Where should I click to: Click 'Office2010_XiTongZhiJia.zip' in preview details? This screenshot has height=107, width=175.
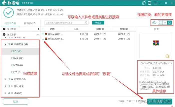click(156, 63)
